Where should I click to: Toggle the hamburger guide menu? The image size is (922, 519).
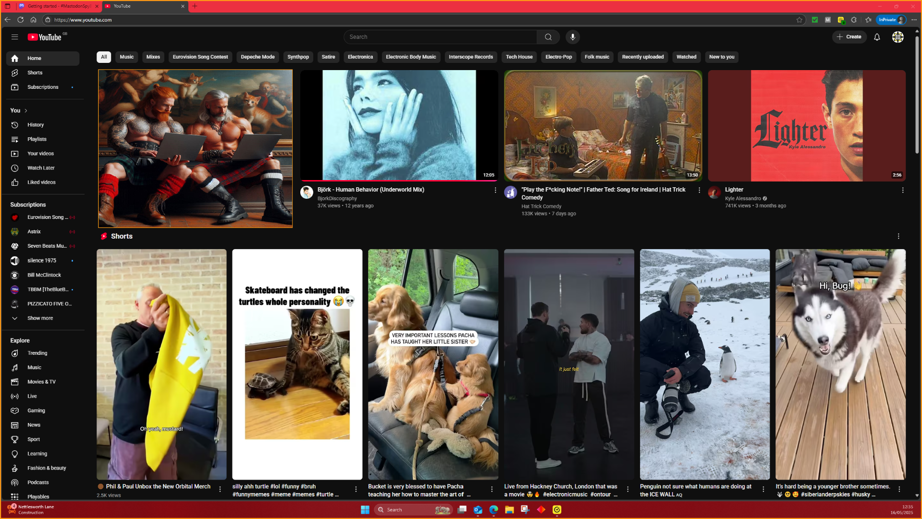coord(14,37)
